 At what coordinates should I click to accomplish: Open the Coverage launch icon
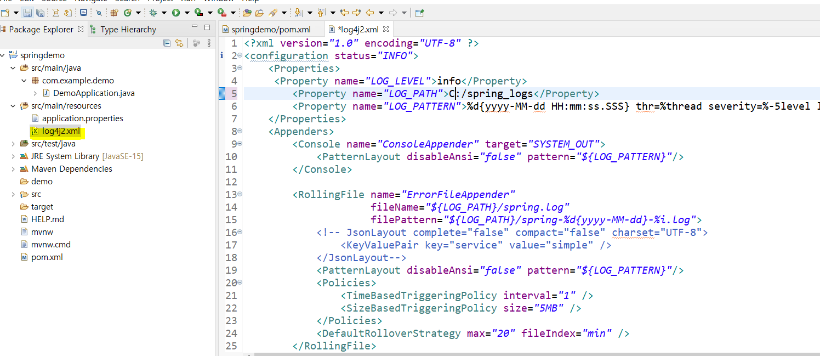[199, 12]
